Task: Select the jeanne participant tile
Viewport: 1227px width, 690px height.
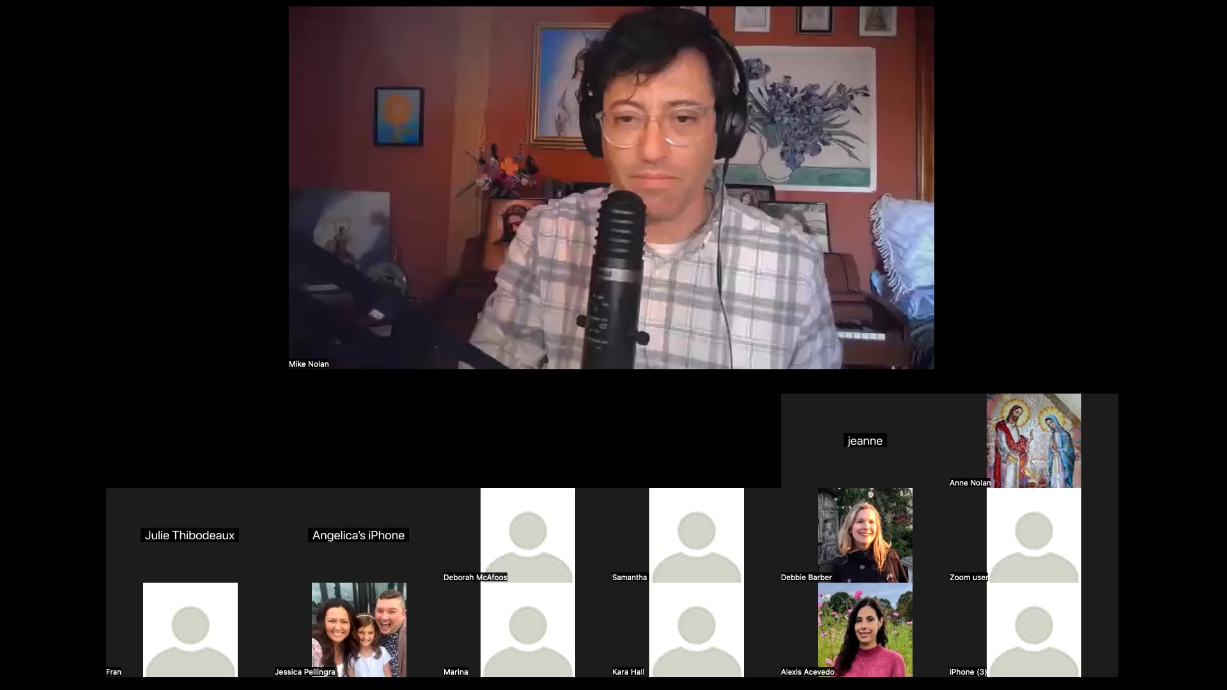Action: coord(865,441)
